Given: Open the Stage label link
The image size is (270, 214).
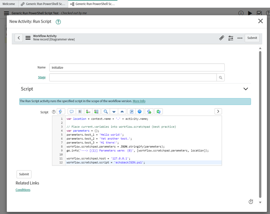Looking at the screenshot, I should coord(42,78).
